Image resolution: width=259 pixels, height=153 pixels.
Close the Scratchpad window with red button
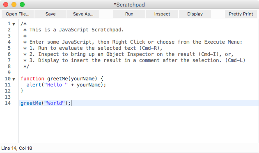(x=6, y=4)
